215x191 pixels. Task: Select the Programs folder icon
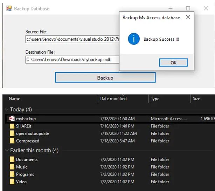point(12,174)
